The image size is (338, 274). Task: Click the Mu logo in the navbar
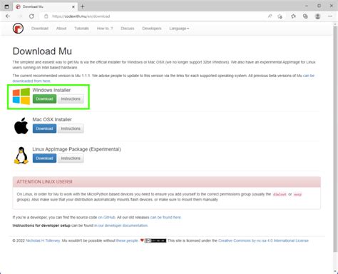[x=18, y=29]
